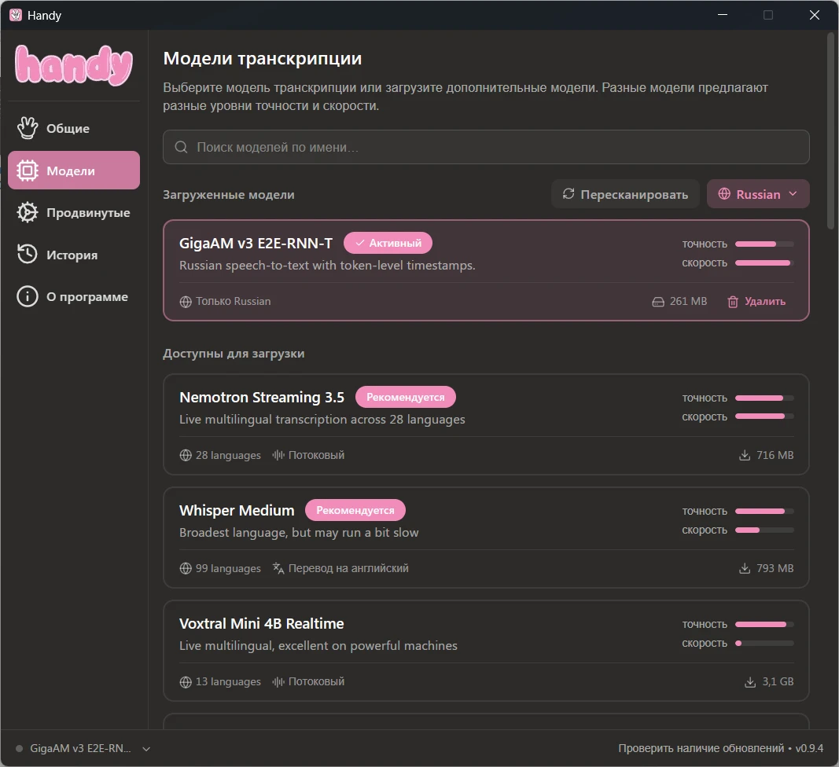Click the globe icon beside 13 languages
This screenshot has height=767, width=839.
[186, 682]
